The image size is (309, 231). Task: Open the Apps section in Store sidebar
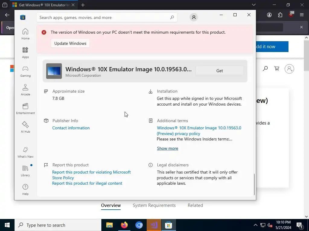click(25, 53)
